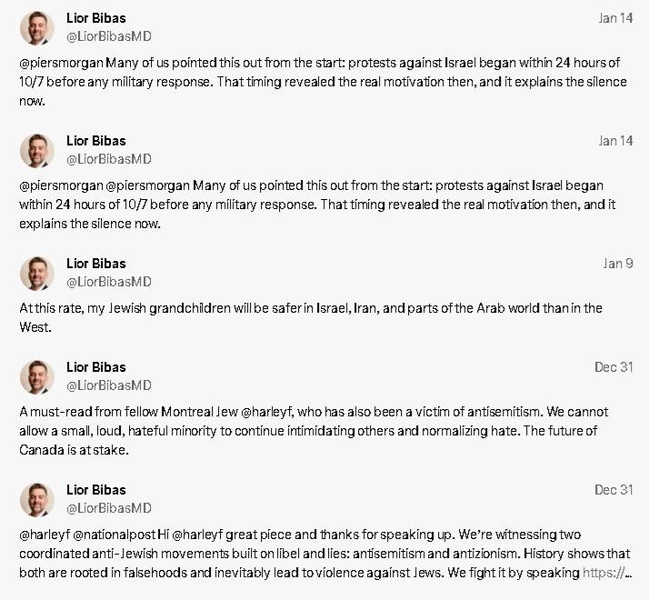Click the second @piersmorgan mention in the duplicated tweet

(x=148, y=185)
